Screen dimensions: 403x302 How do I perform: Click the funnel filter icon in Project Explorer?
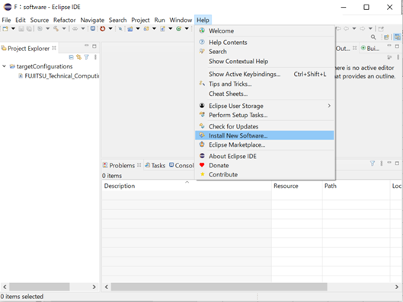[x=87, y=57]
